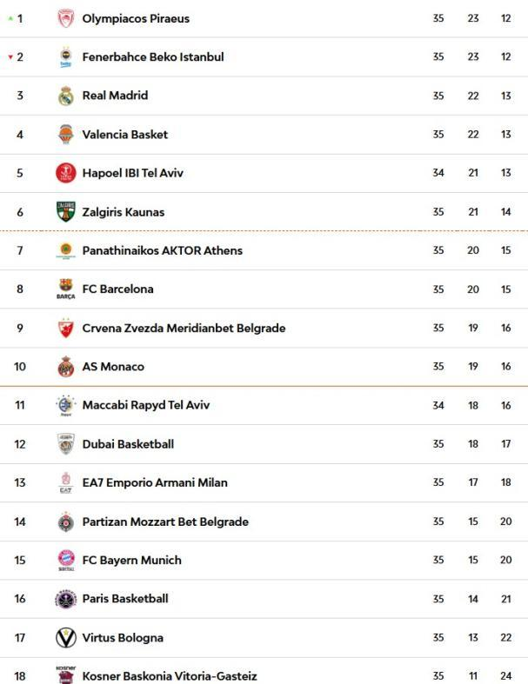Select the Maccabi Rapyd Tel Aviv link
528x684 pixels.
(x=145, y=405)
